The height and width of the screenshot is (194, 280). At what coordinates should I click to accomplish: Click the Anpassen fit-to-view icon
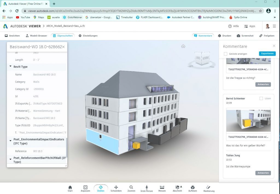click(85, 188)
